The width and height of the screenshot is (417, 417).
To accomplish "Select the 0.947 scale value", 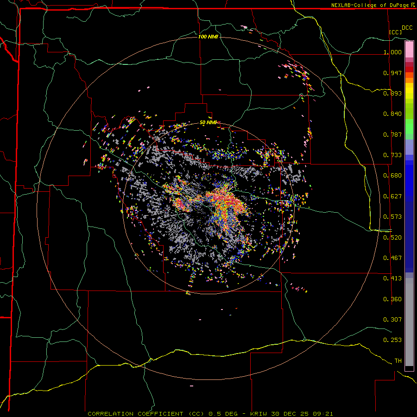I will pos(392,73).
